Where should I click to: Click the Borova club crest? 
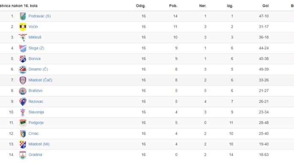point(23,59)
